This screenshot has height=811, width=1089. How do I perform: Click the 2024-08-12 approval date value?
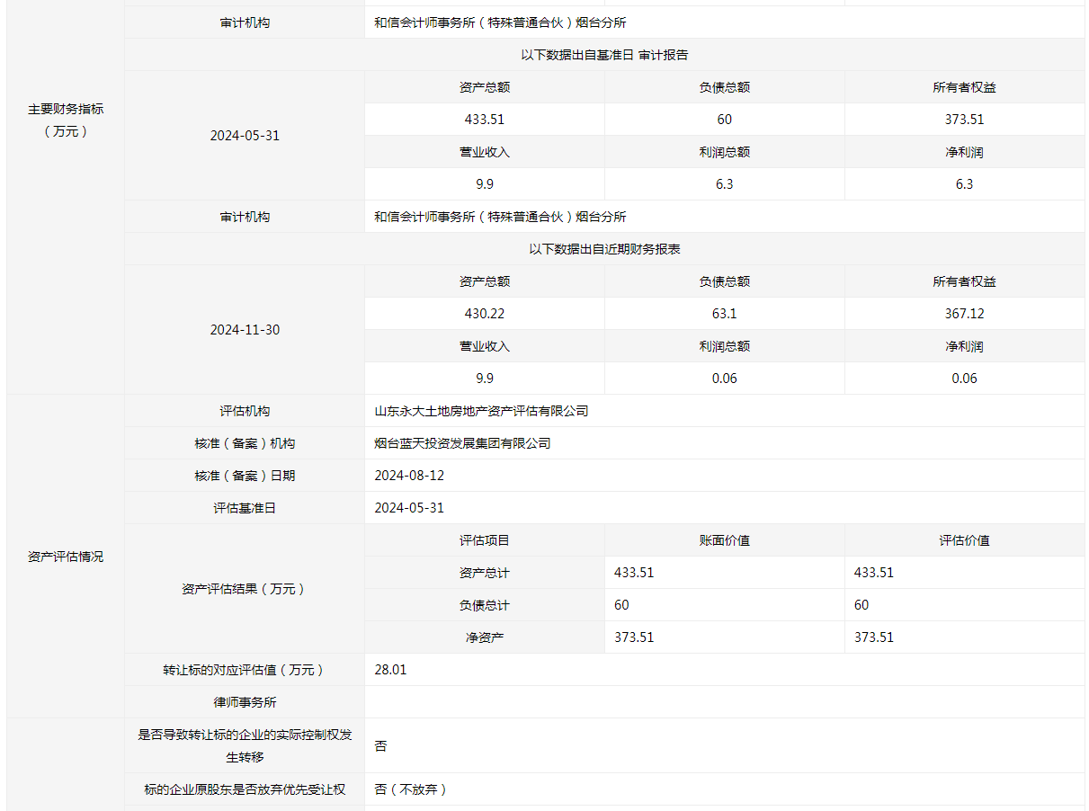pos(409,476)
